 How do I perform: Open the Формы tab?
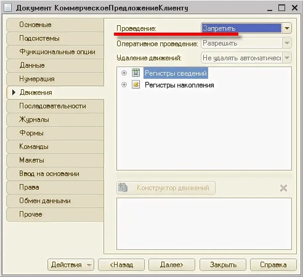pos(55,133)
